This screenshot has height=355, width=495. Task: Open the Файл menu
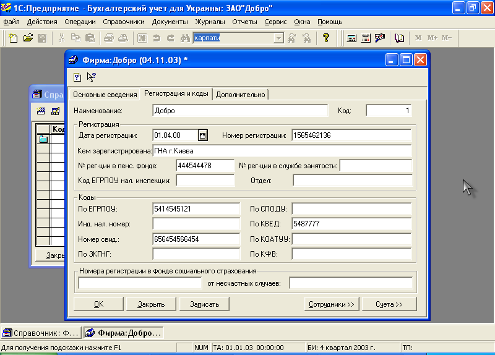click(11, 22)
